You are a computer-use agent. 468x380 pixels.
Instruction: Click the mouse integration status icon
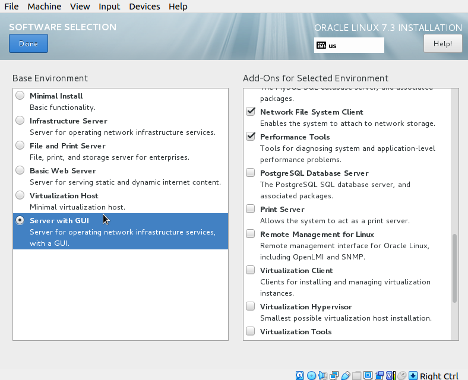(401, 375)
